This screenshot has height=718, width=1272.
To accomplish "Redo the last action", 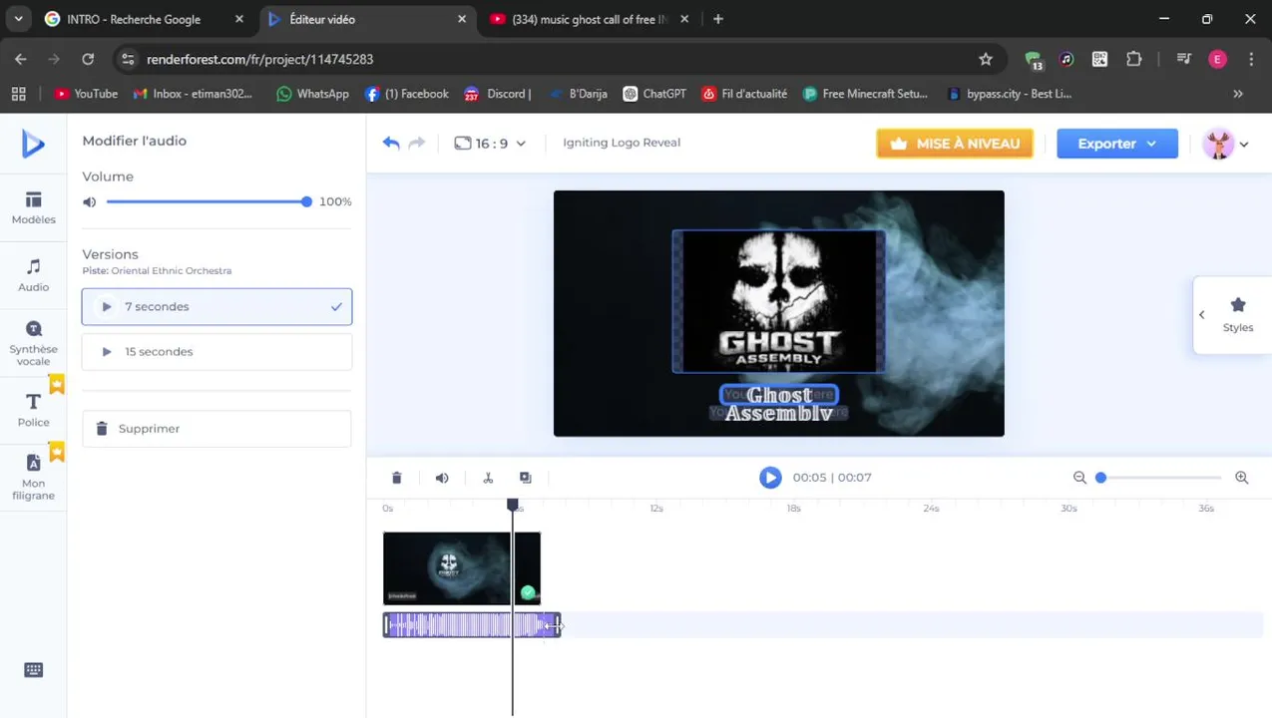I will tap(417, 143).
